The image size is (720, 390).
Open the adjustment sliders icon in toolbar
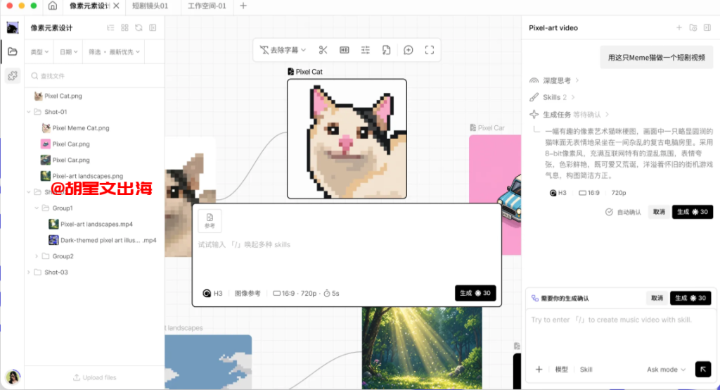366,50
